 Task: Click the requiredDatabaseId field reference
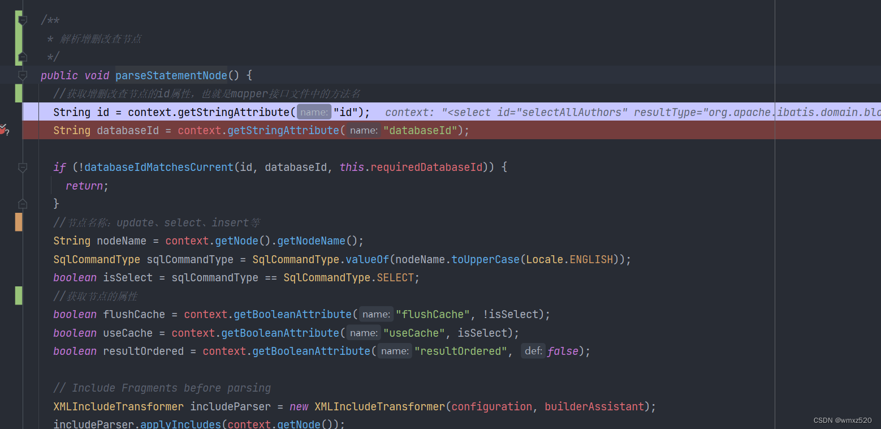[427, 167]
